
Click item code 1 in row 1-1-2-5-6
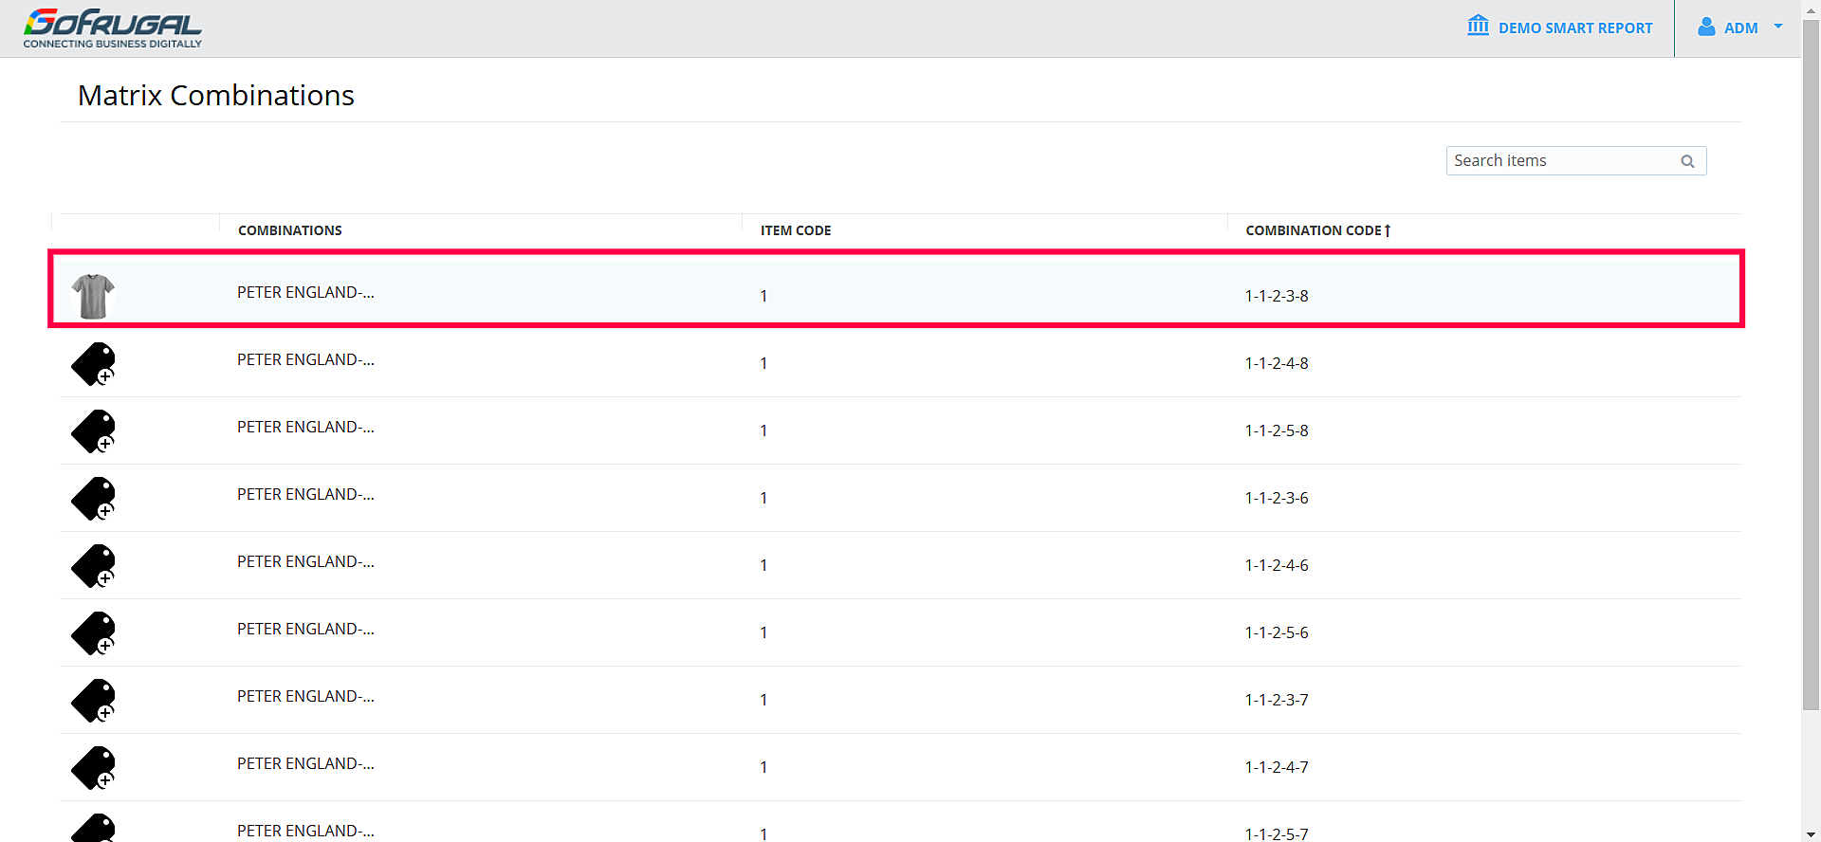[x=763, y=632]
